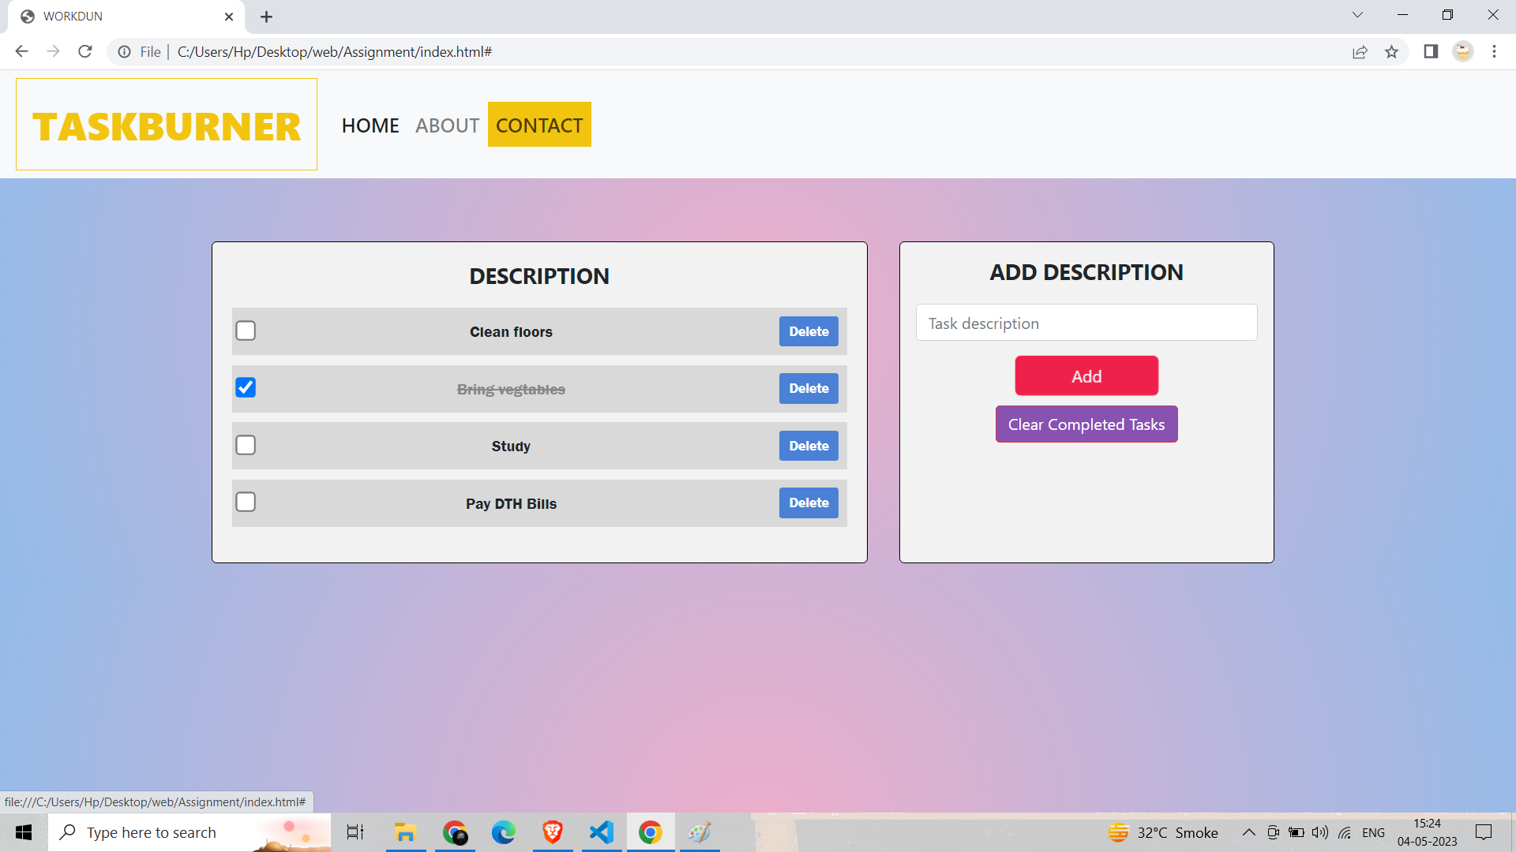The image size is (1516, 852).
Task: Click the share page icon
Action: [1360, 51]
